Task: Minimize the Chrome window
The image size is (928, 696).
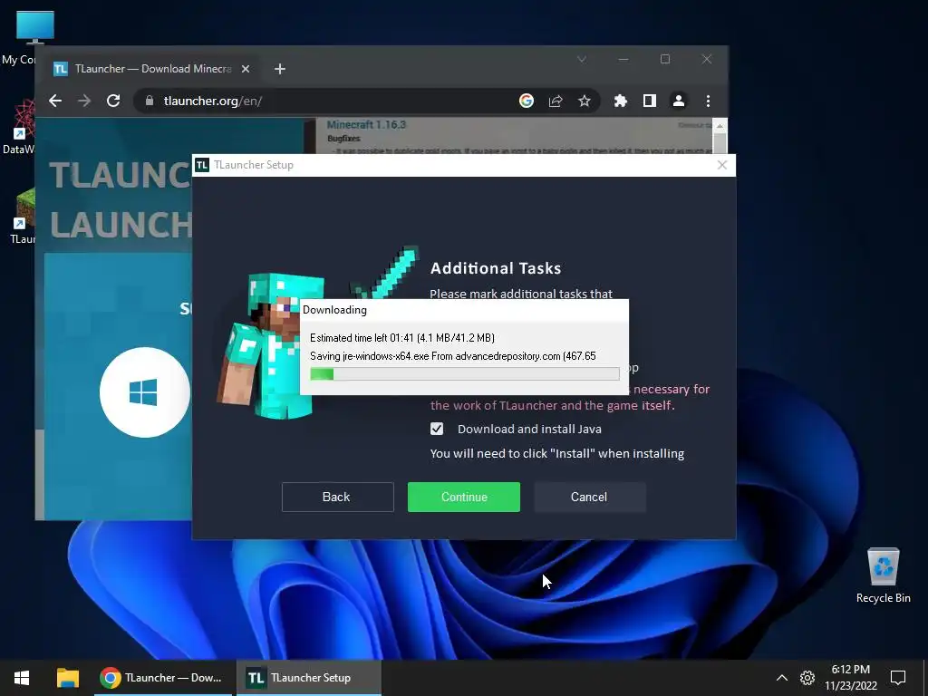Action: [x=623, y=59]
